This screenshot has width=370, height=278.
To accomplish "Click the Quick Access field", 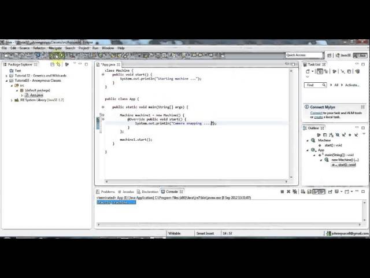I will coord(304,55).
